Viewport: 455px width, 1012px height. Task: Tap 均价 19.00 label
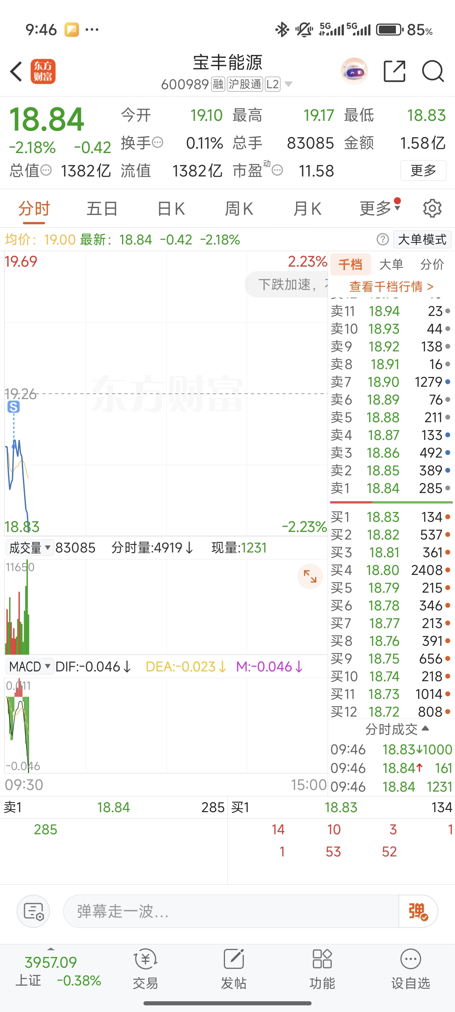pos(40,239)
